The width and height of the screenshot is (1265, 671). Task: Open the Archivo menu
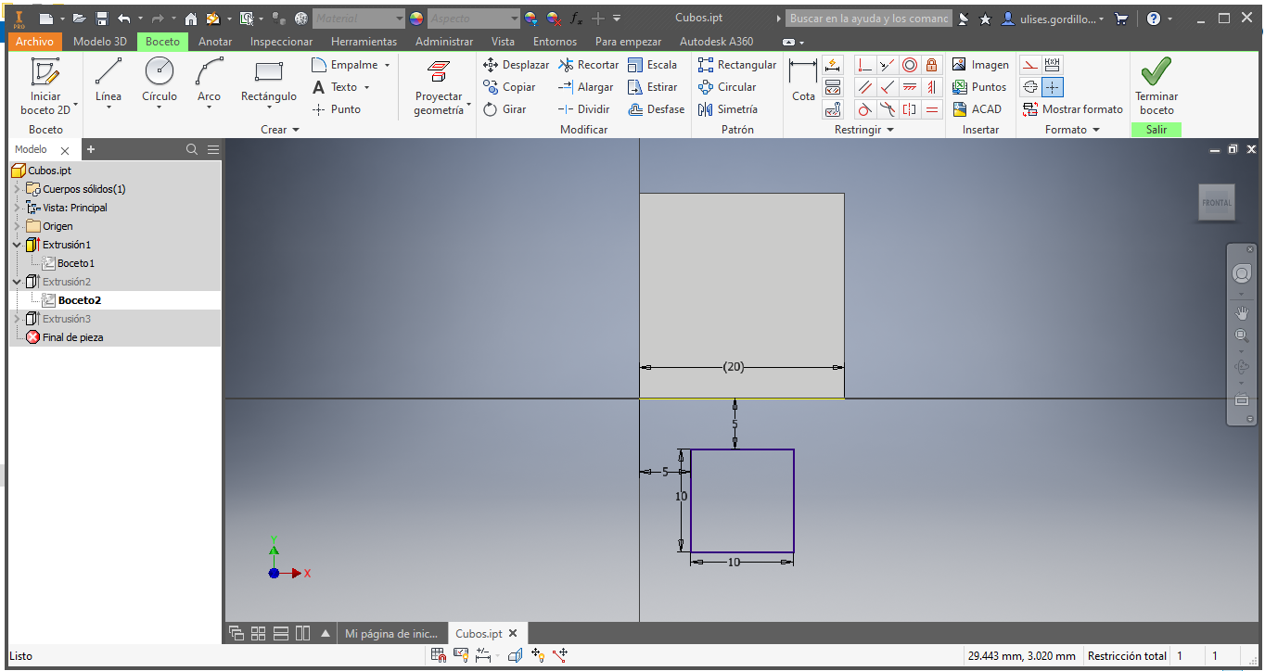(x=34, y=42)
